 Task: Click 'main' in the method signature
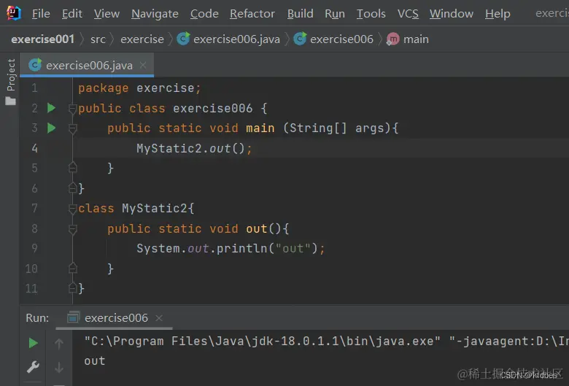[260, 128]
